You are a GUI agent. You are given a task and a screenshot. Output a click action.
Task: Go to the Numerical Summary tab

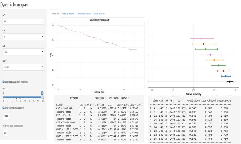[x=84, y=14]
